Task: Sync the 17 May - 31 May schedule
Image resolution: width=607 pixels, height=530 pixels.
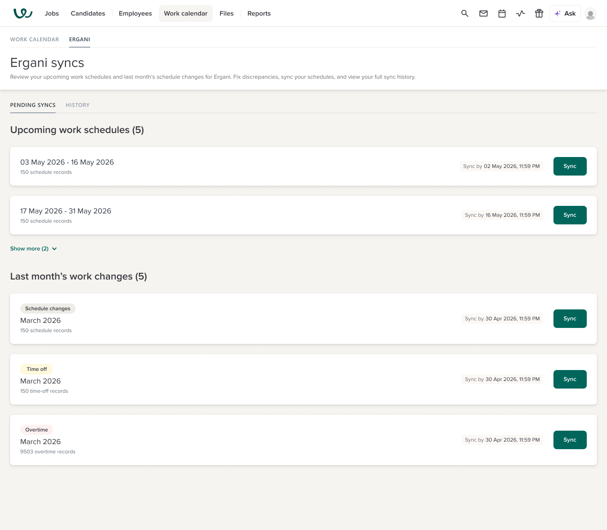Action: pos(570,215)
